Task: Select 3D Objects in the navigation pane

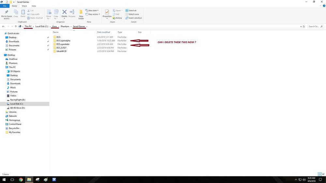Action: [x=15, y=71]
